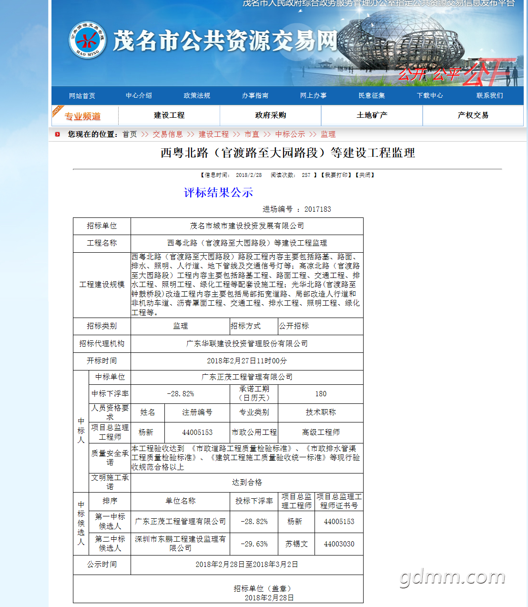Click the winning bidder row 广东正茂工程管理有限公司
Screen dimensions: 528x607
pos(247,377)
